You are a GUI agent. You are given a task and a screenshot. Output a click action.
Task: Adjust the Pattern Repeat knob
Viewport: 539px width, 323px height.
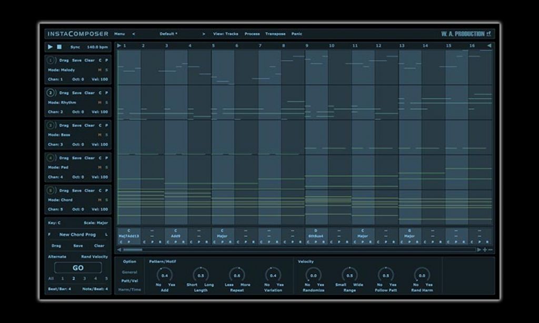[237, 276]
